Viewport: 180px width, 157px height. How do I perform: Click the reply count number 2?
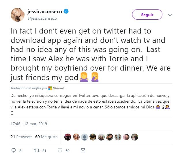20,151
